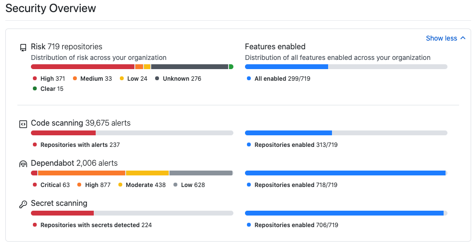Open Repositories enabled 706/719

point(293,225)
